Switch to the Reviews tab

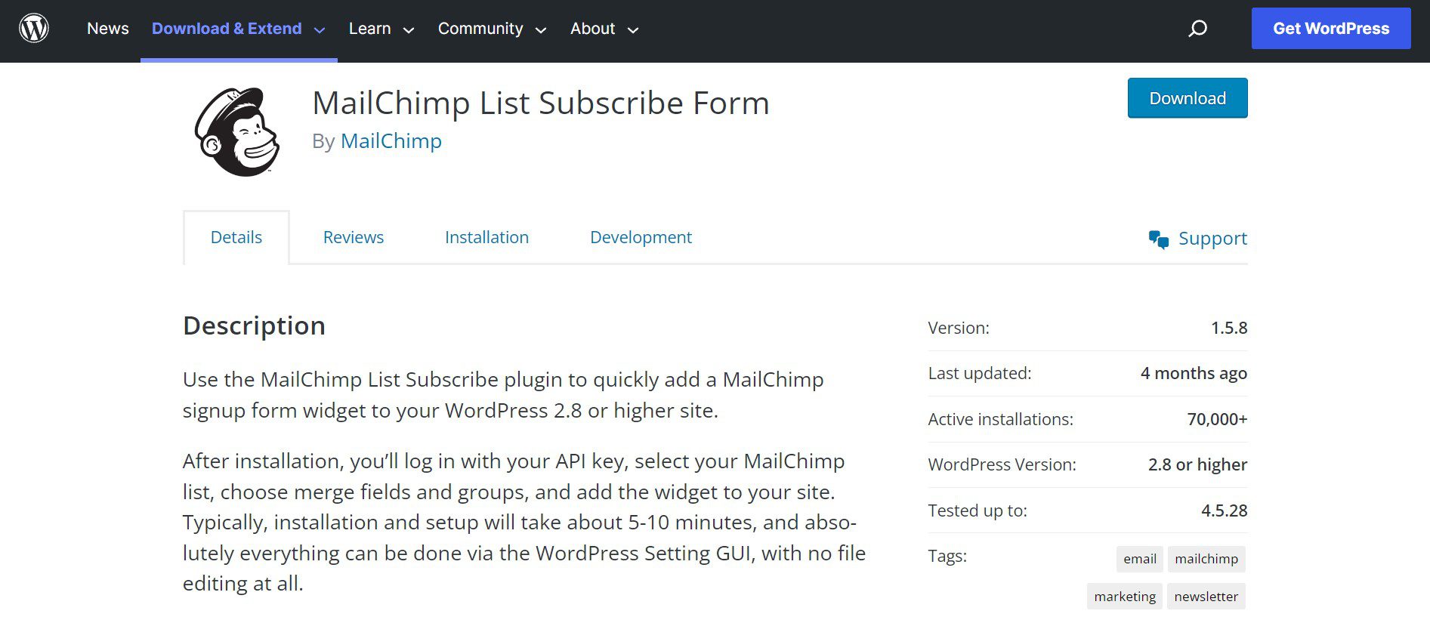[x=353, y=237]
